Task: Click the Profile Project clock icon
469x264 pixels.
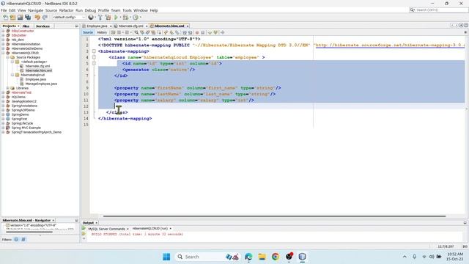Action: (x=136, y=18)
